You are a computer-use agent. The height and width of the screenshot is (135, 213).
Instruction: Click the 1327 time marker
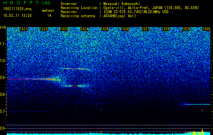click(146, 29)
